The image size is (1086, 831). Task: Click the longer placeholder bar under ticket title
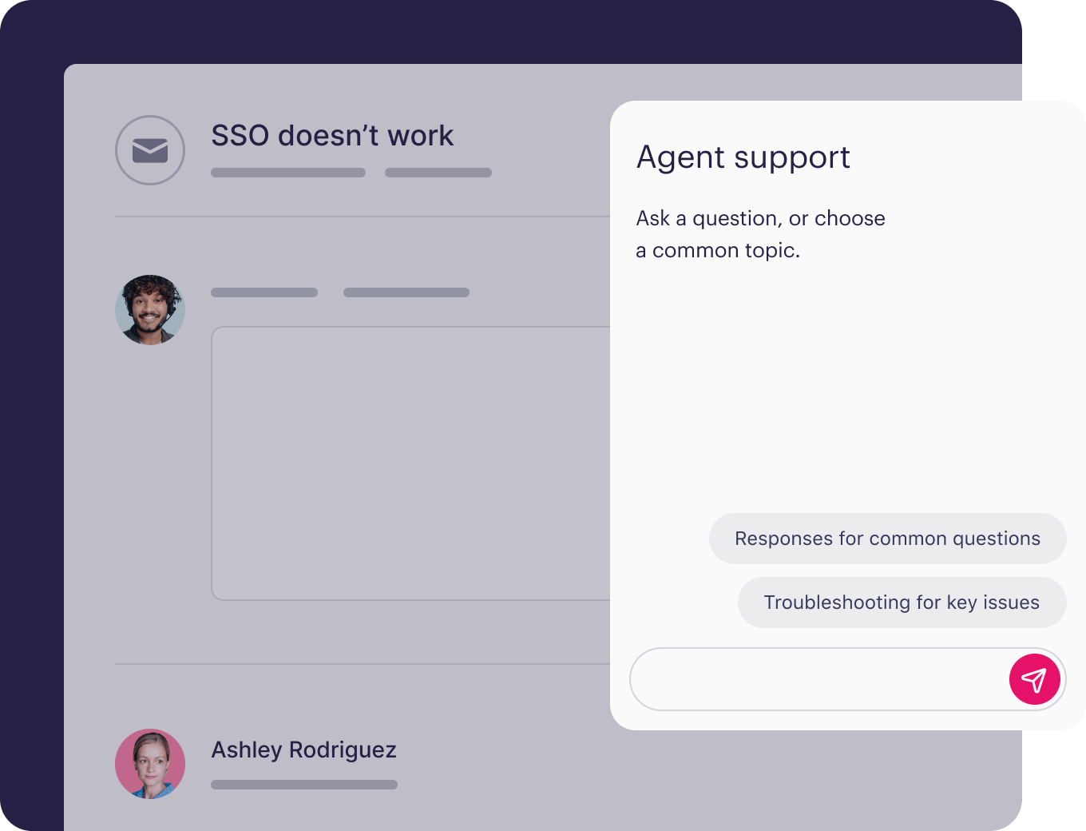[288, 173]
